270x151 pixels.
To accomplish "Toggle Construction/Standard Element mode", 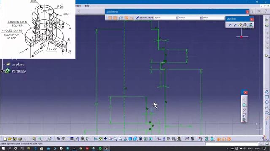I will [121, 18].
